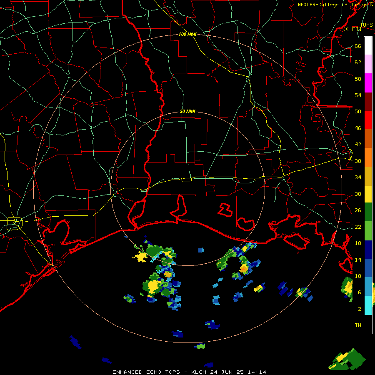Viewport: 375px width, 375px height.
Task: Click the 22 value on legend
Action: [x=358, y=227]
